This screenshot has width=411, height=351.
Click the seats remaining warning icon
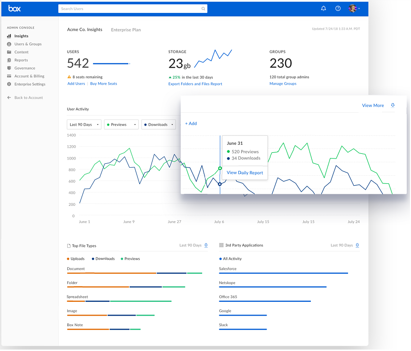pos(69,77)
